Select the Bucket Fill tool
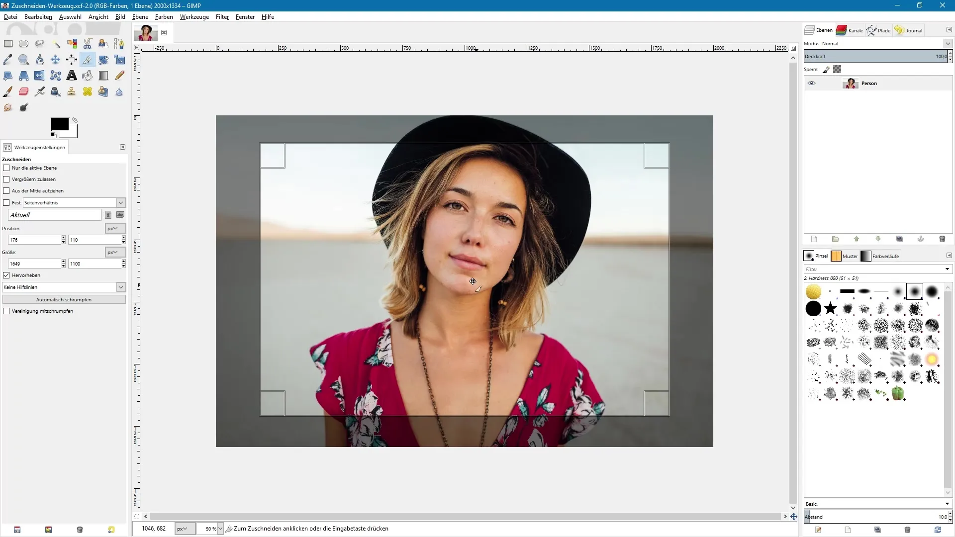The width and height of the screenshot is (955, 537). [88, 76]
